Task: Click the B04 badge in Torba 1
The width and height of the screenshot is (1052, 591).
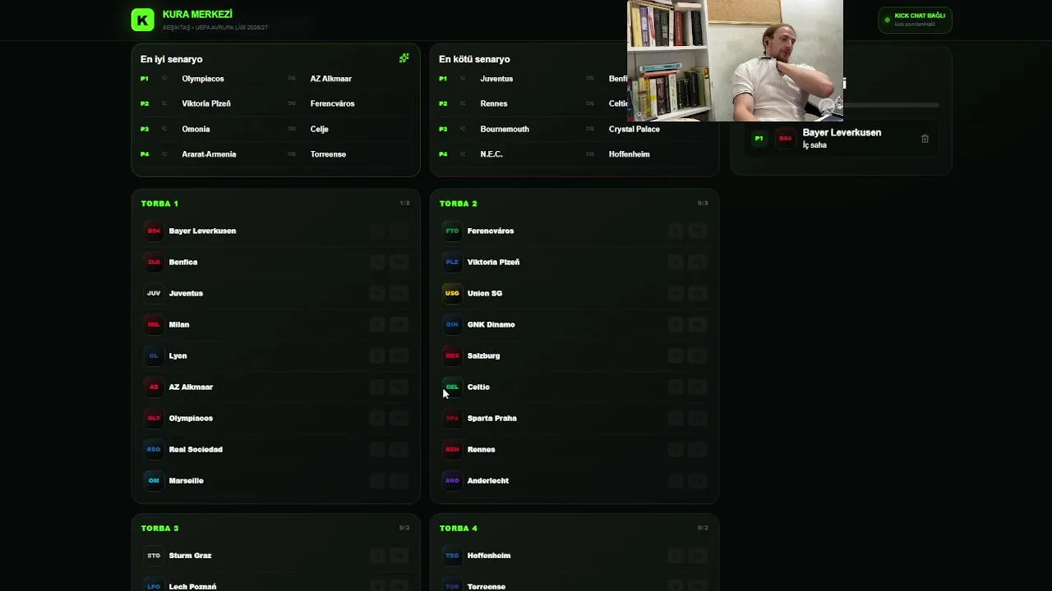Action: click(154, 231)
